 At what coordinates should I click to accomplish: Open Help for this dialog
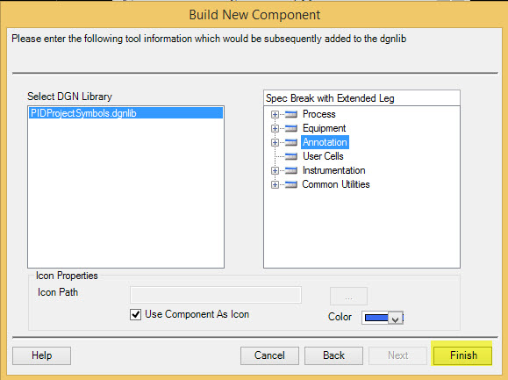pos(41,355)
